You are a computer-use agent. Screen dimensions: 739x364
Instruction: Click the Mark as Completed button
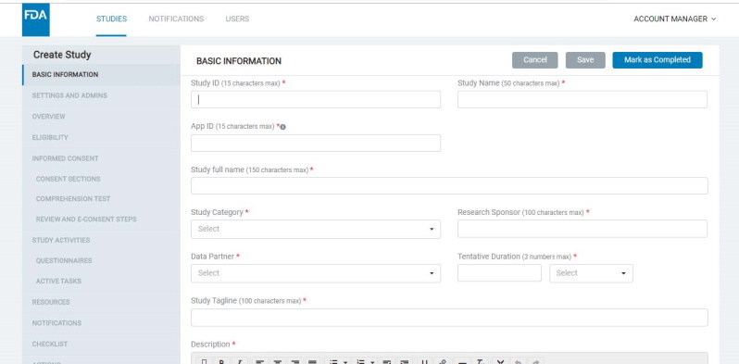click(658, 60)
